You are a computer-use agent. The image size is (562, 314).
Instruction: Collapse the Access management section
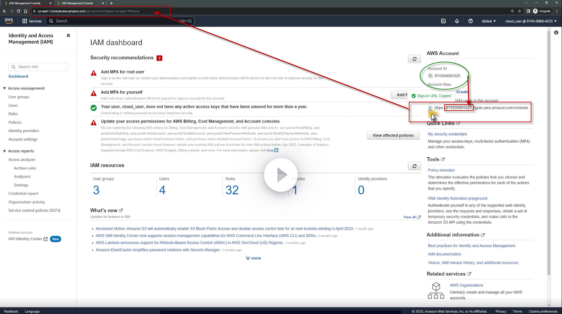5,88
